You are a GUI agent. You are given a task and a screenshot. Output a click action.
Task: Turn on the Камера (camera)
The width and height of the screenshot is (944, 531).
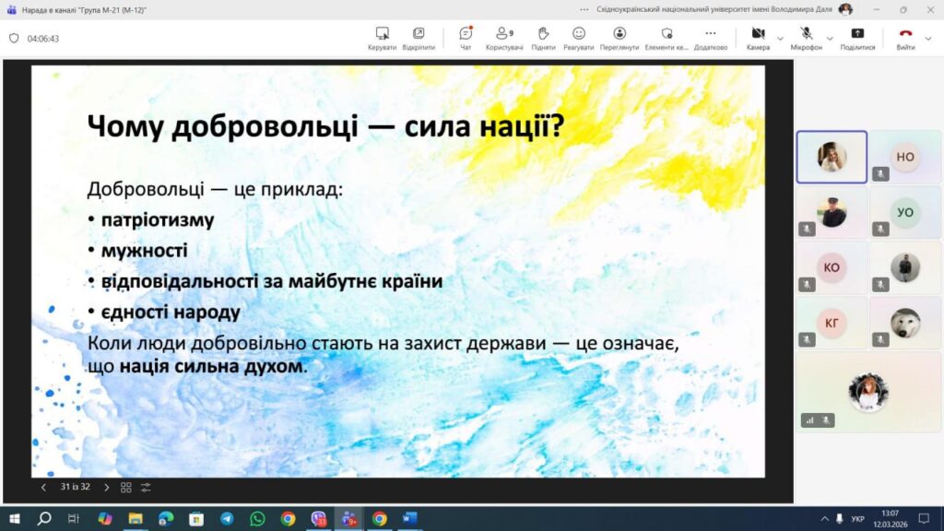758,37
